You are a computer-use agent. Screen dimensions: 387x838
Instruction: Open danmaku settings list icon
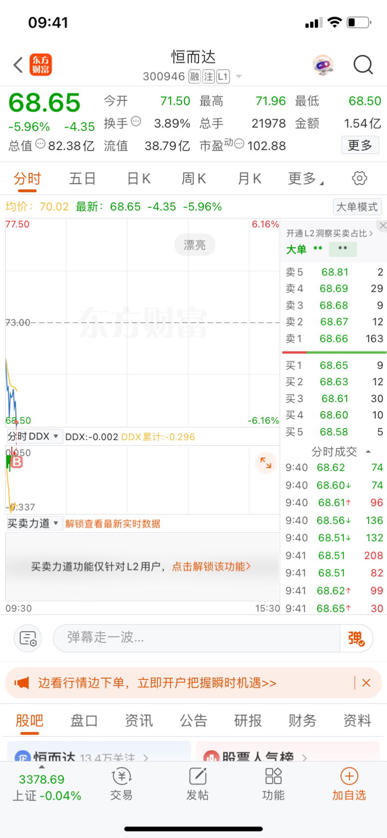point(28,638)
